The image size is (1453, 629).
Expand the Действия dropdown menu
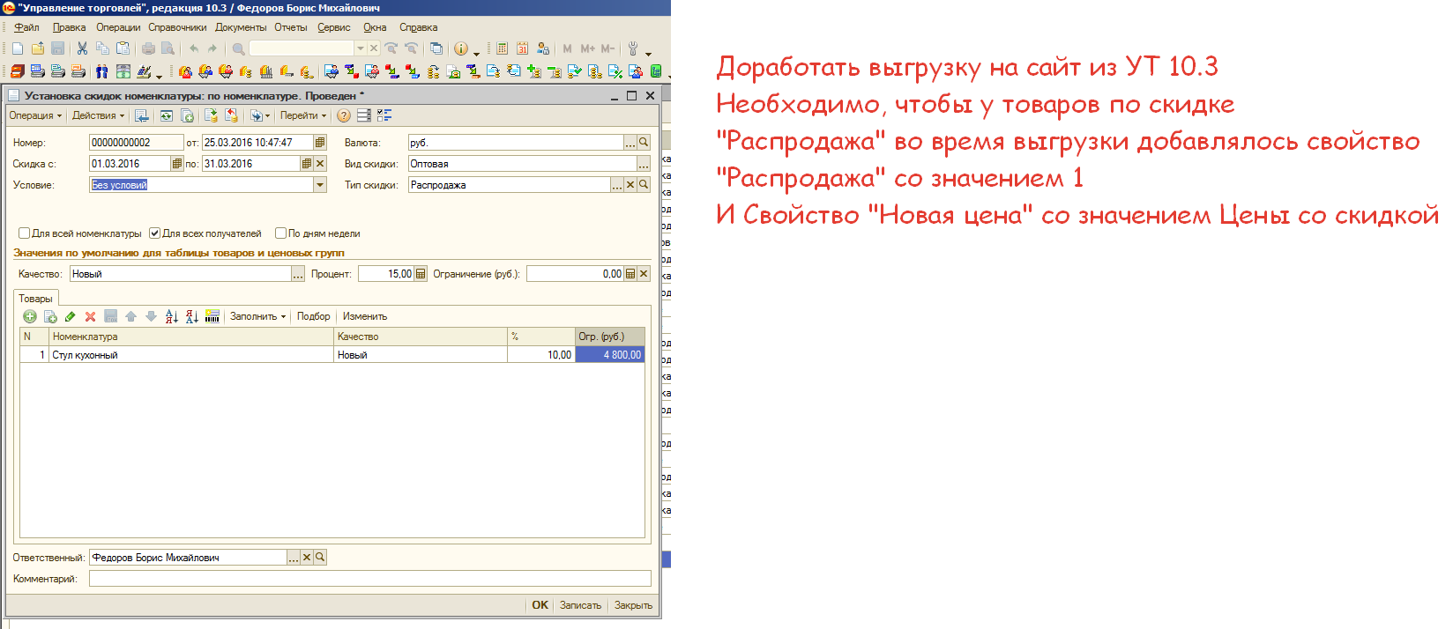[98, 115]
